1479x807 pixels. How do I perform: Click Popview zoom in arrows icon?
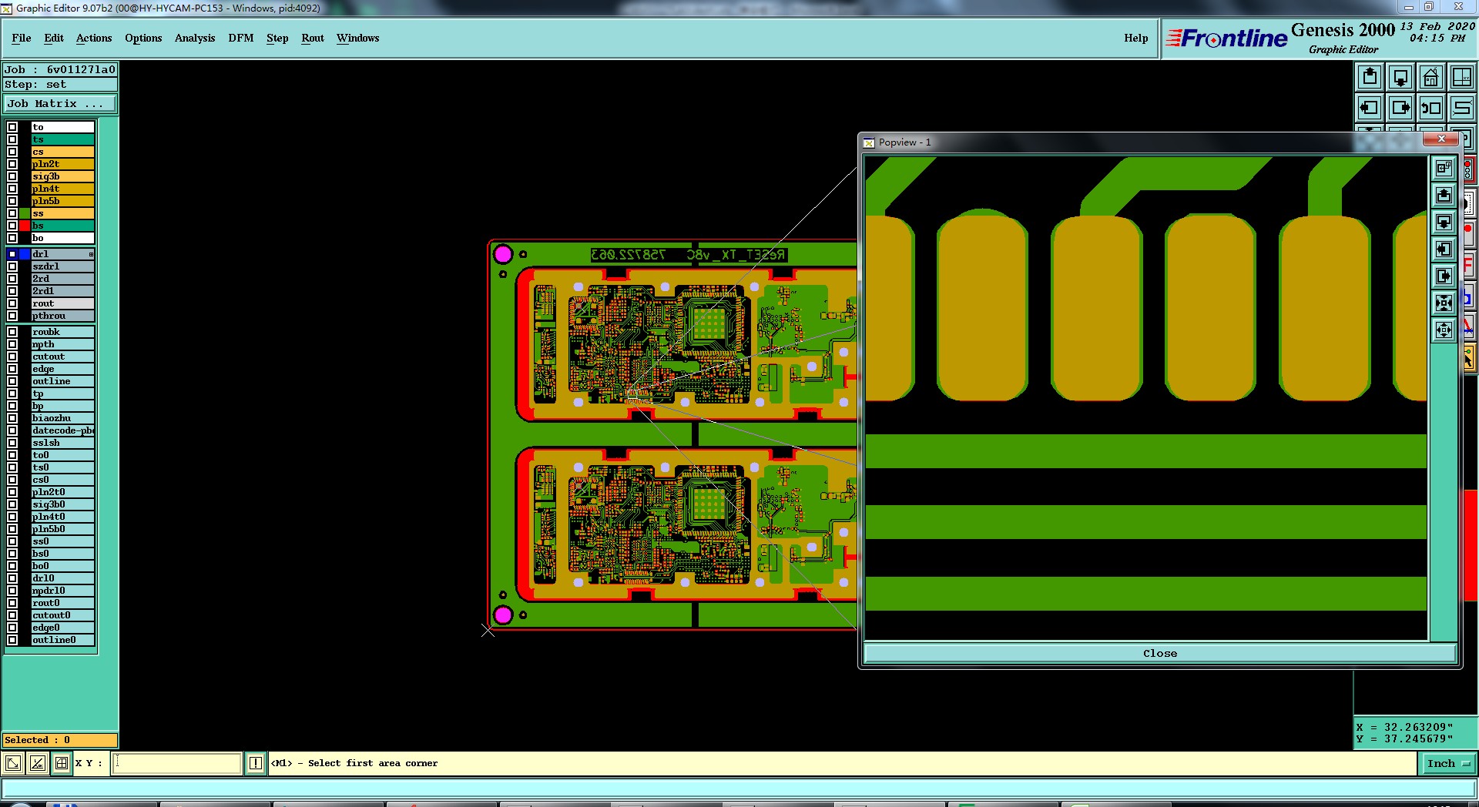(1444, 303)
